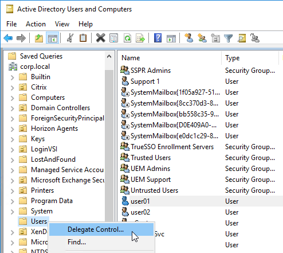The width and height of the screenshot is (283, 253).
Task: Click the blue Help question mark icon
Action: 158,38
